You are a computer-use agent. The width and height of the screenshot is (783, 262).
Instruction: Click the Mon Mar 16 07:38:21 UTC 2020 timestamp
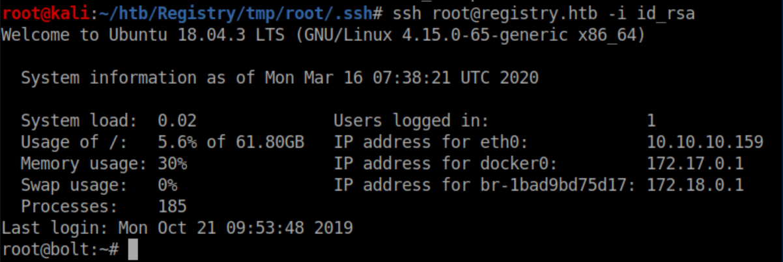[401, 78]
